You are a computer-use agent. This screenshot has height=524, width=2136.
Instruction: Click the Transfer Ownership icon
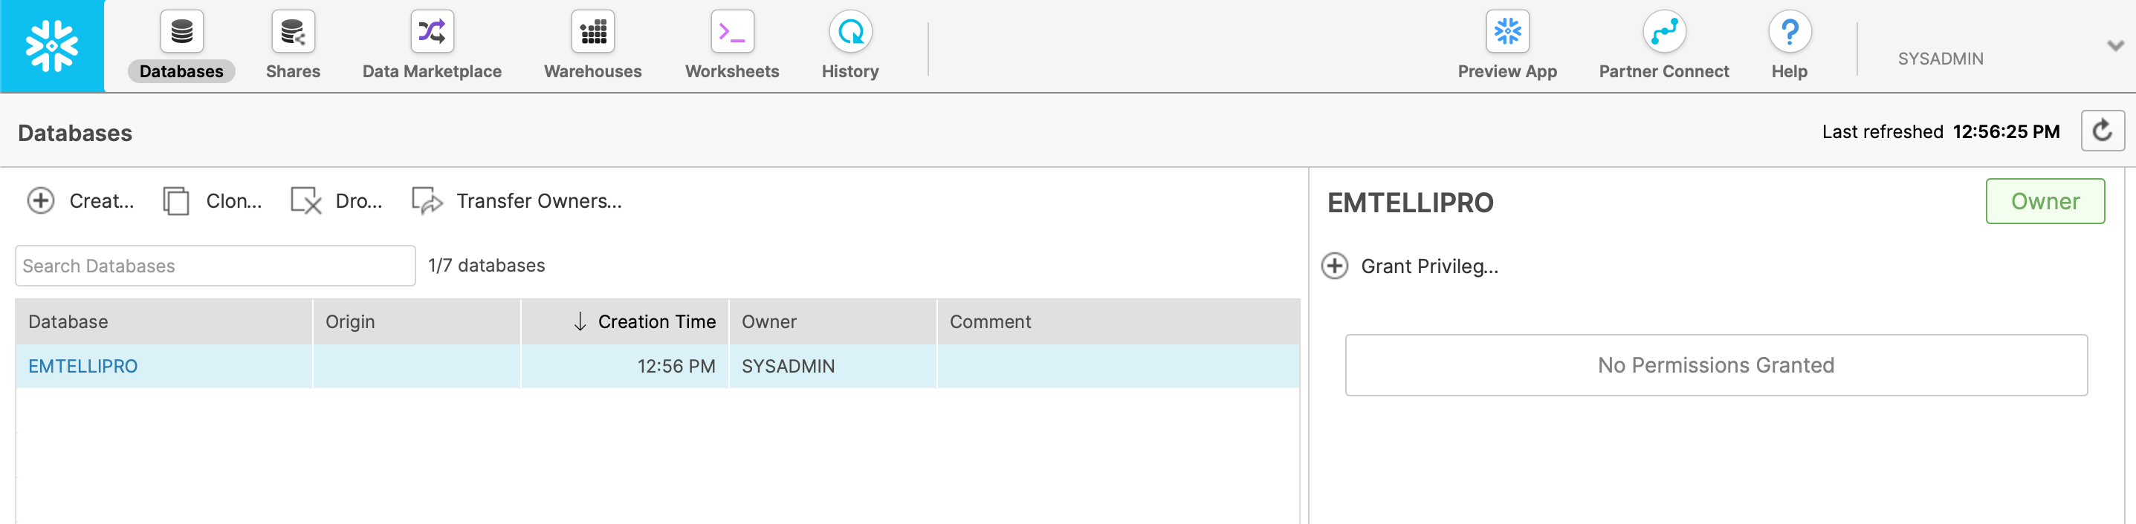pos(427,201)
